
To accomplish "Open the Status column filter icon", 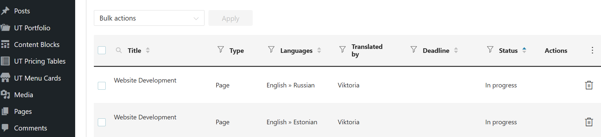I will (490, 50).
